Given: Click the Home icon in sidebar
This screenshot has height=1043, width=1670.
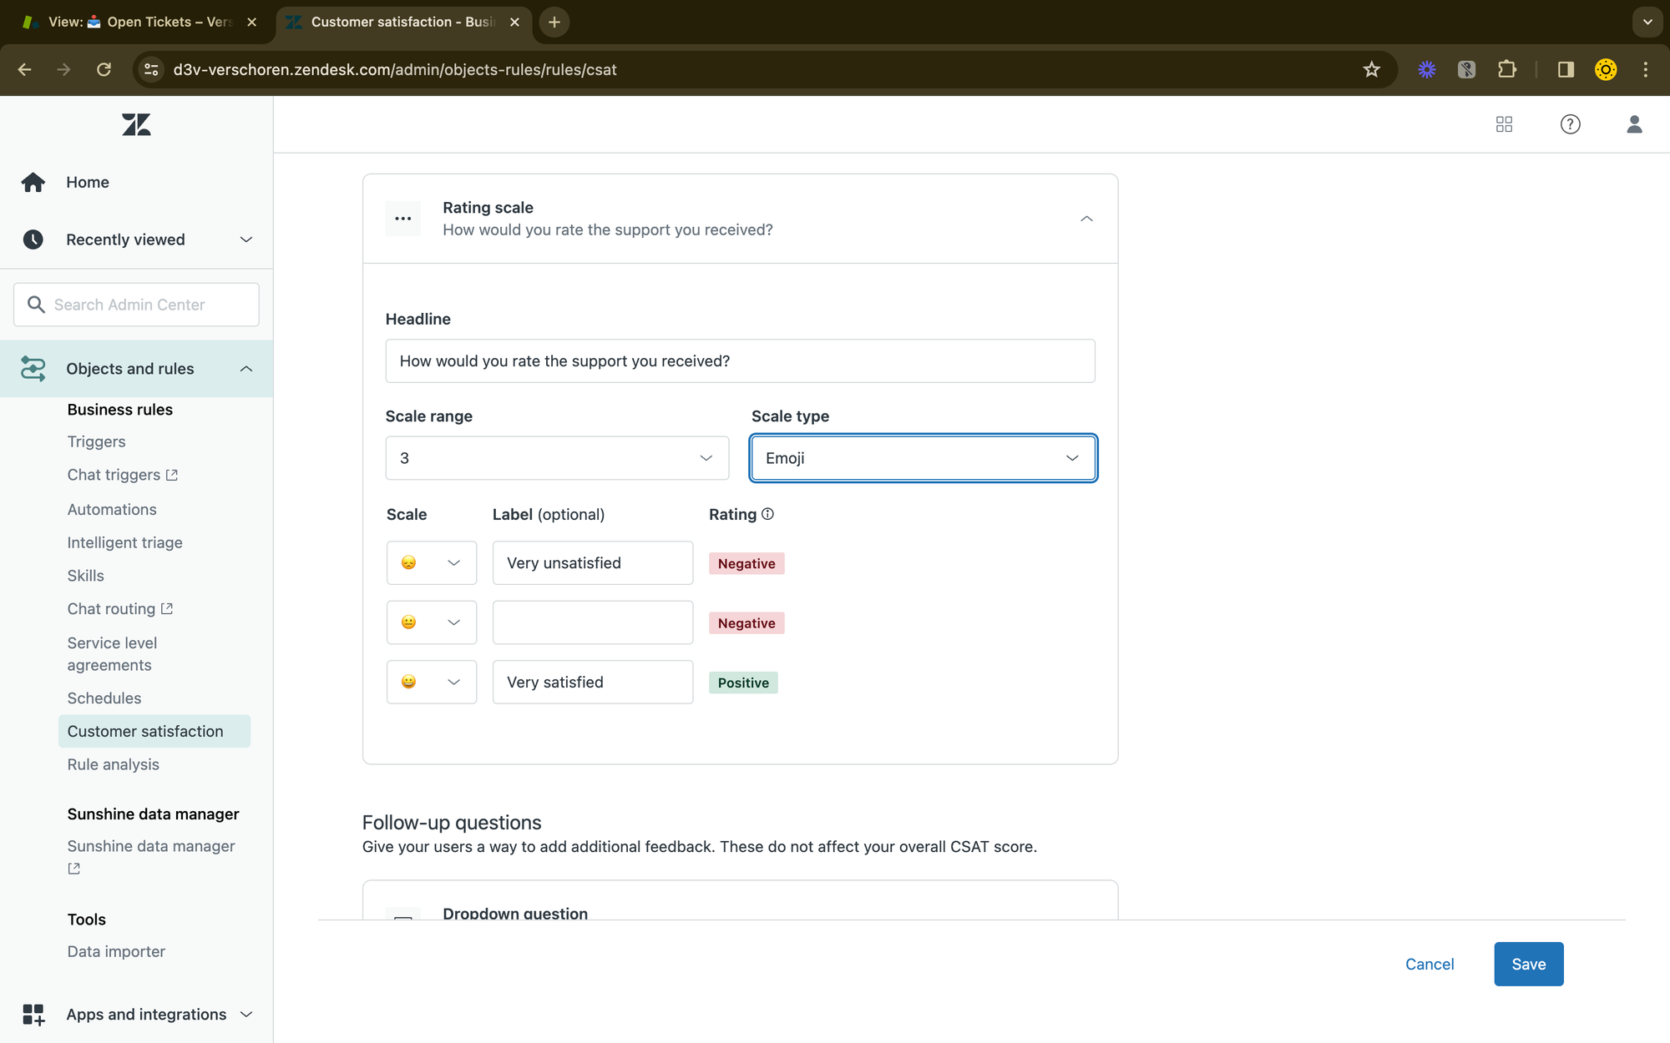Looking at the screenshot, I should pyautogui.click(x=33, y=182).
